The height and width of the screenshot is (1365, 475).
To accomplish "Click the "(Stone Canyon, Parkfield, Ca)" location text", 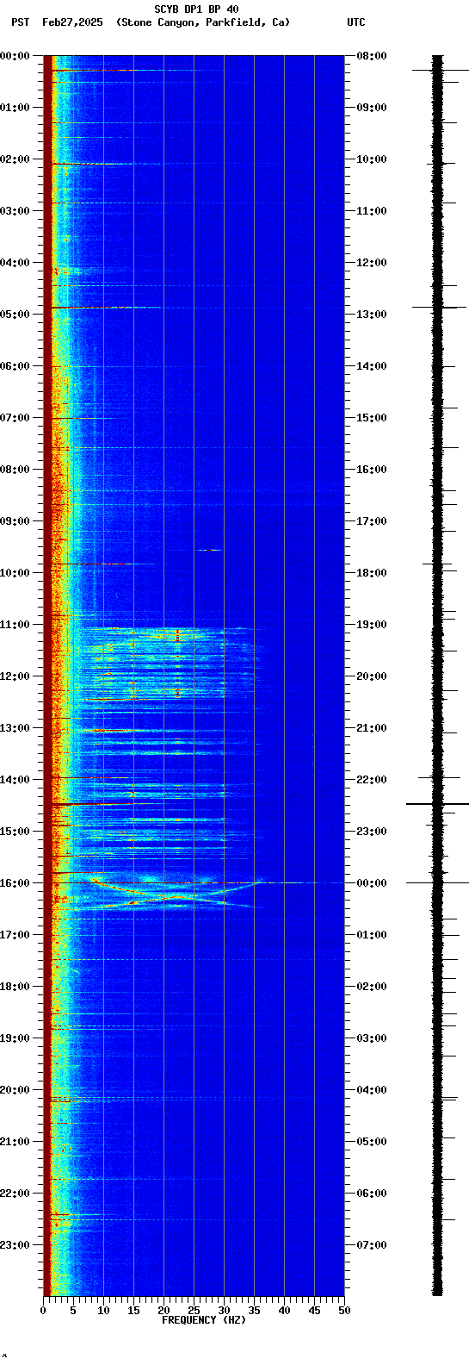I will (x=203, y=22).
